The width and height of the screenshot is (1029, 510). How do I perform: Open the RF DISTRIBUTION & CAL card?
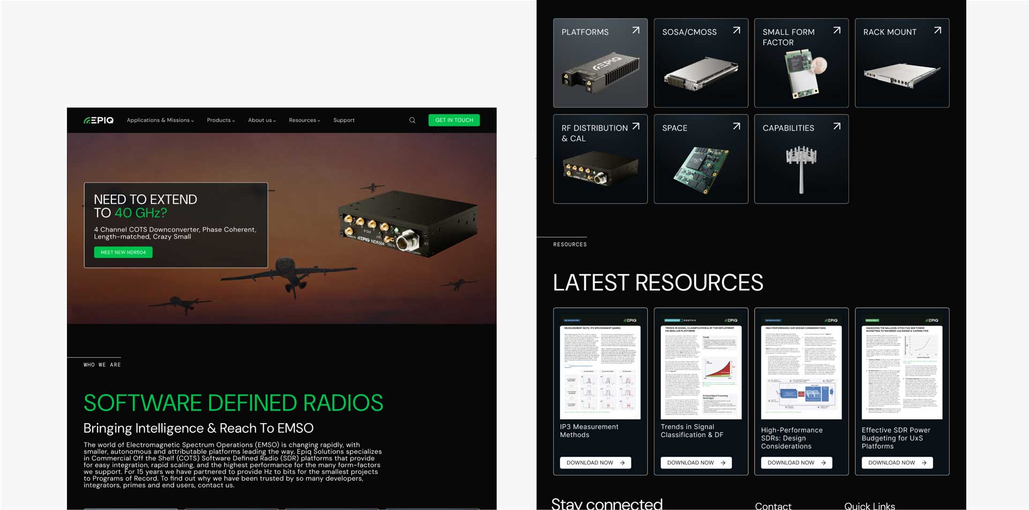click(600, 159)
